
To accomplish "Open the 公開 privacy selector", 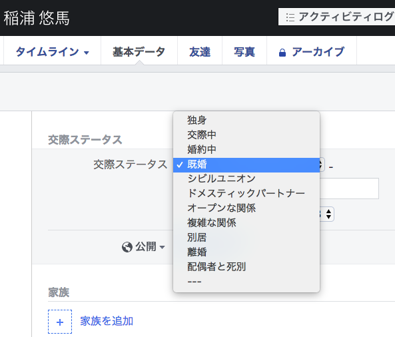I will coord(144,247).
